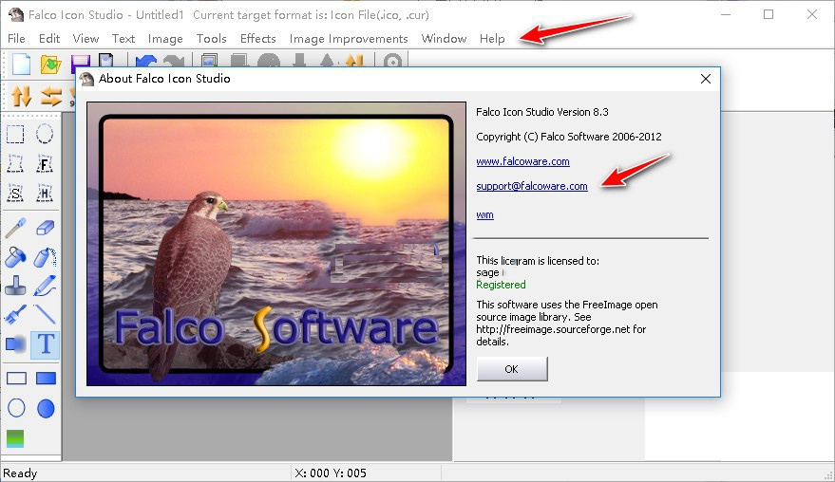Open the File menu
835x482 pixels.
16,38
